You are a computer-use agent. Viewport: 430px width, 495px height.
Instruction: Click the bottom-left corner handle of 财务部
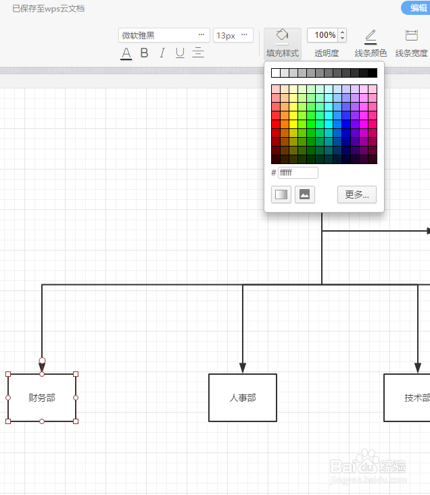(x=8, y=421)
